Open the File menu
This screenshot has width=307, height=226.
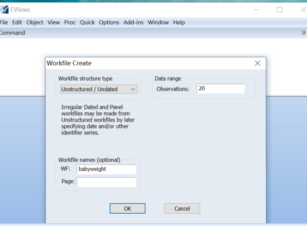click(4, 22)
